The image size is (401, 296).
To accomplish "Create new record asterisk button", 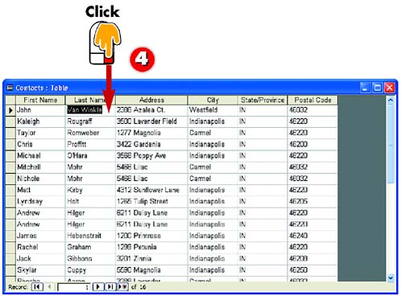I will (x=122, y=287).
